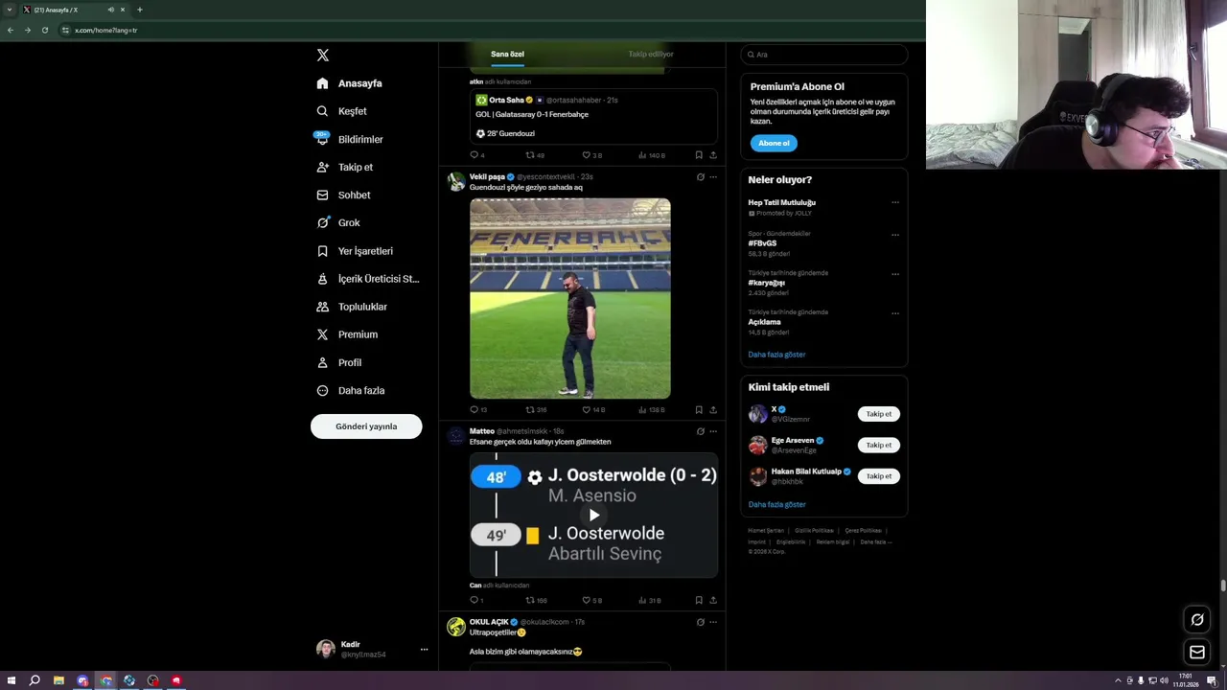Open more options on Matteo post

click(x=713, y=431)
